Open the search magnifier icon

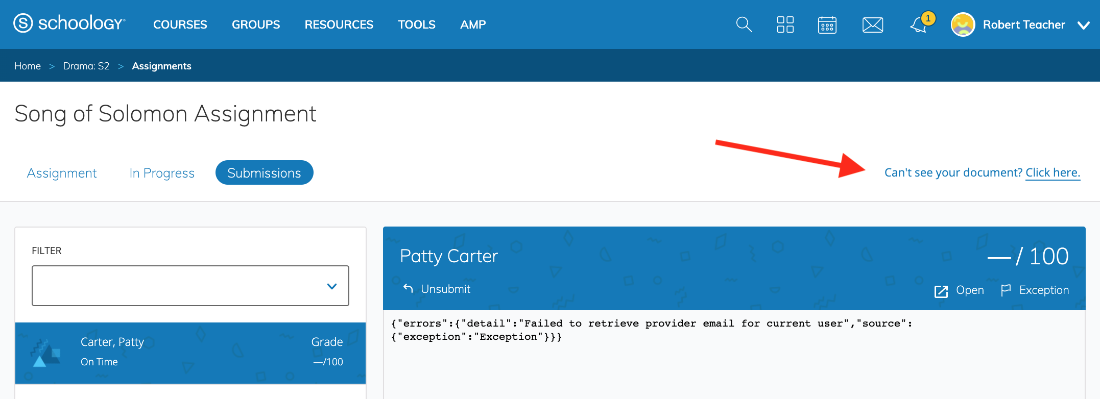pyautogui.click(x=744, y=24)
